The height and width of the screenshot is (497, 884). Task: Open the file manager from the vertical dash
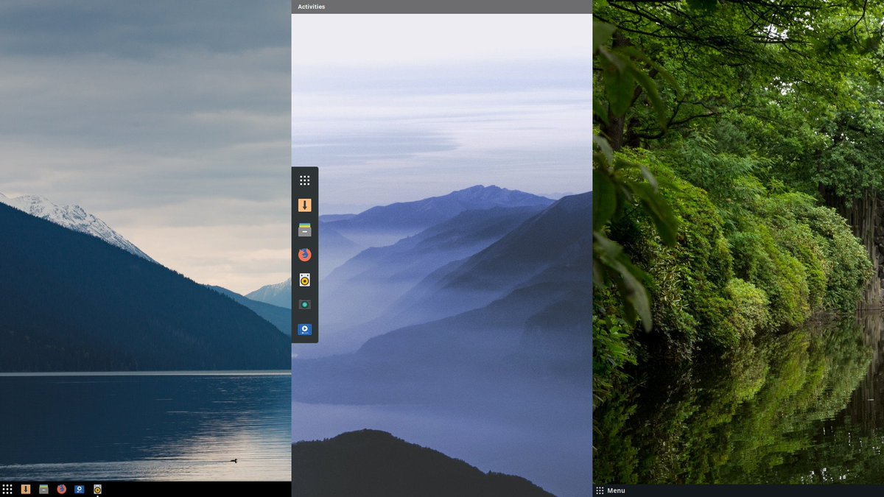click(305, 229)
